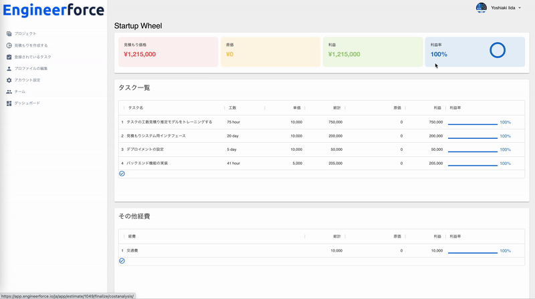Viewport: 535px width, 299px height.
Task: Click the circular profit rate gauge
Action: tap(498, 50)
